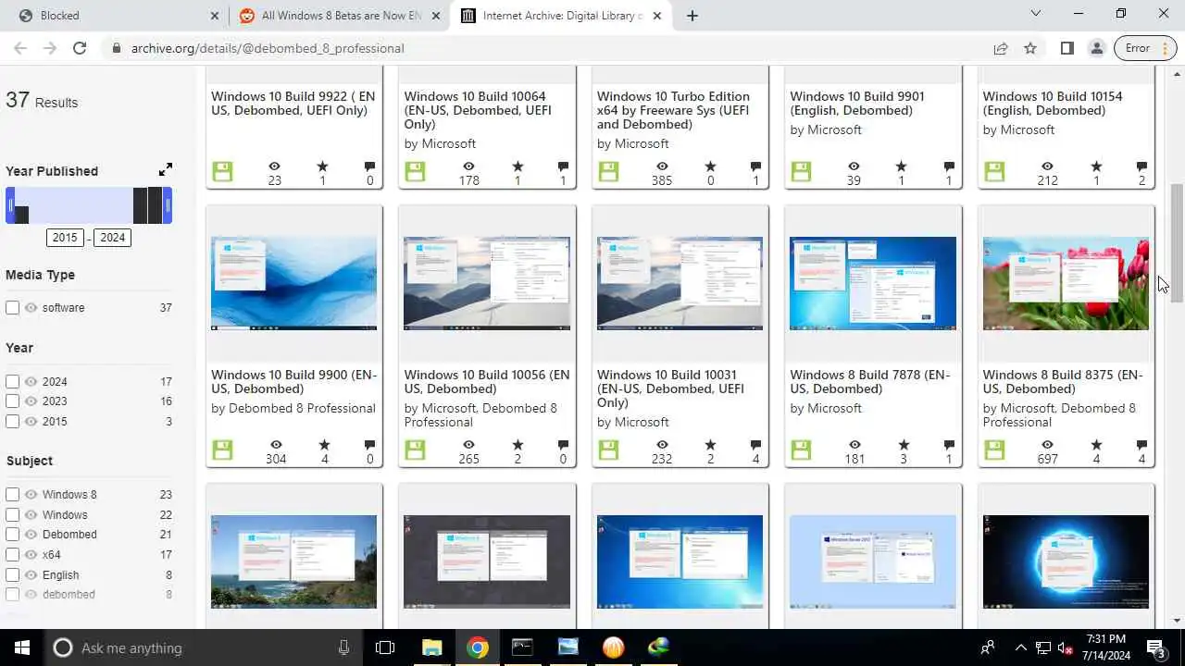
Task: Show hidden system tray icons
Action: tap(1021, 647)
